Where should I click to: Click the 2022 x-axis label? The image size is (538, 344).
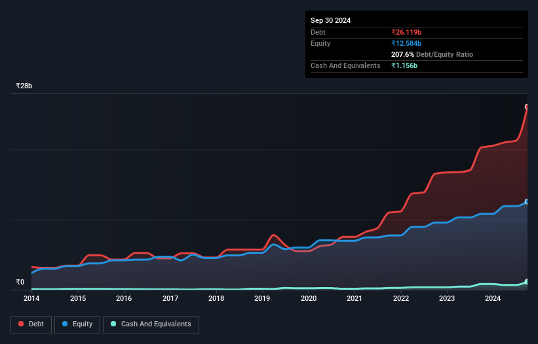(x=401, y=298)
